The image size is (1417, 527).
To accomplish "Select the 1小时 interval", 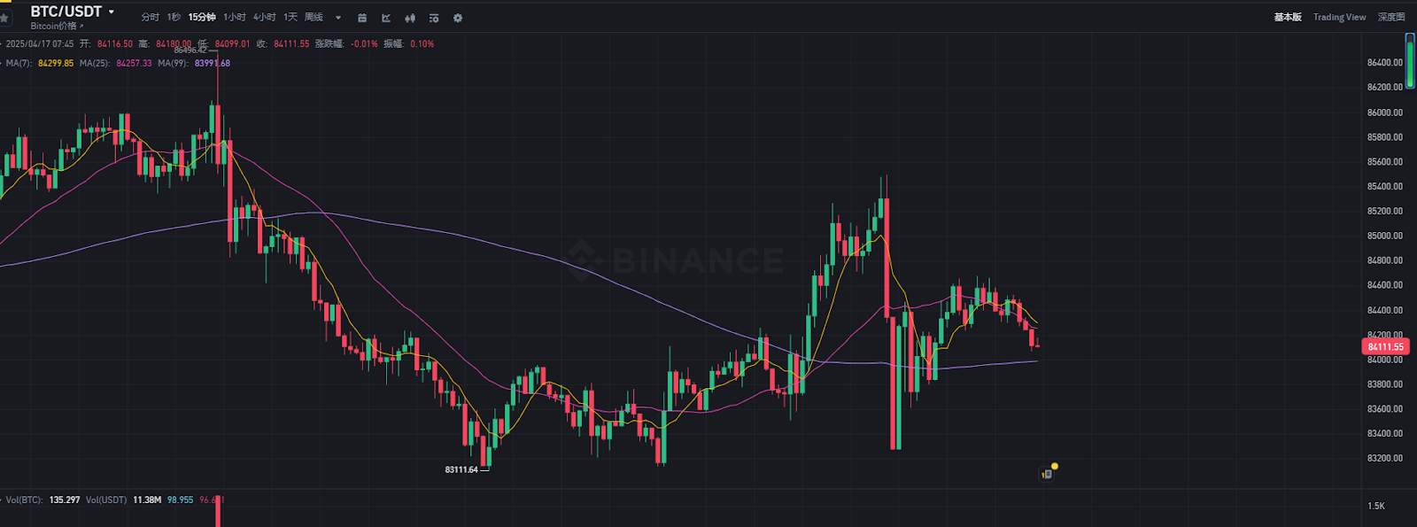I will click(234, 17).
